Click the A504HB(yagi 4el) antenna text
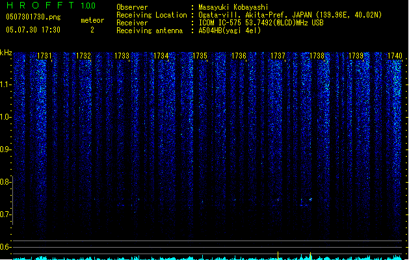The image size is (409, 260). point(230,31)
